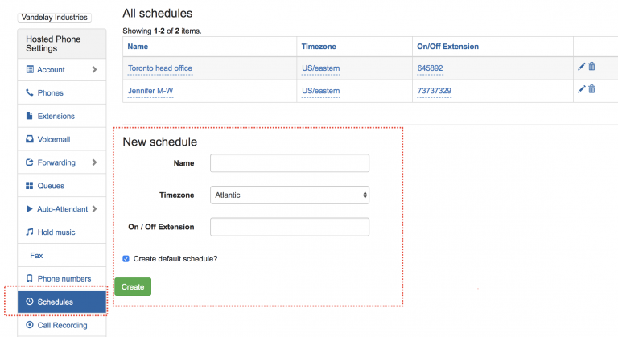618x337 pixels.
Task: Open Queues menu item
Action: click(x=62, y=186)
